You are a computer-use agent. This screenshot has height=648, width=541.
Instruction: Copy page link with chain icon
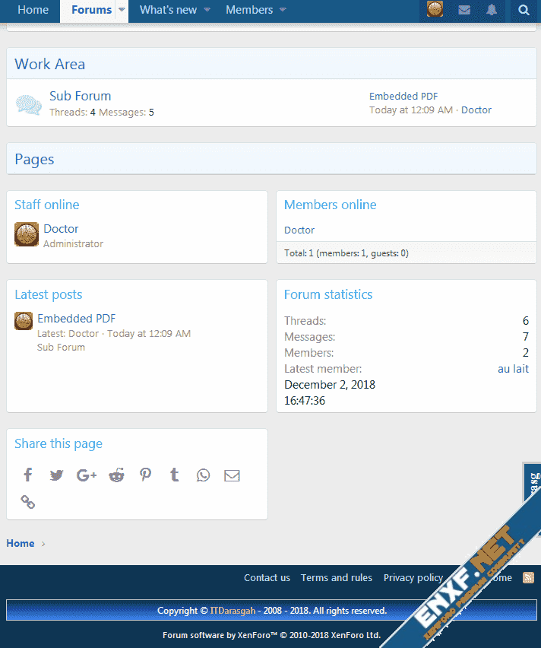(x=28, y=502)
